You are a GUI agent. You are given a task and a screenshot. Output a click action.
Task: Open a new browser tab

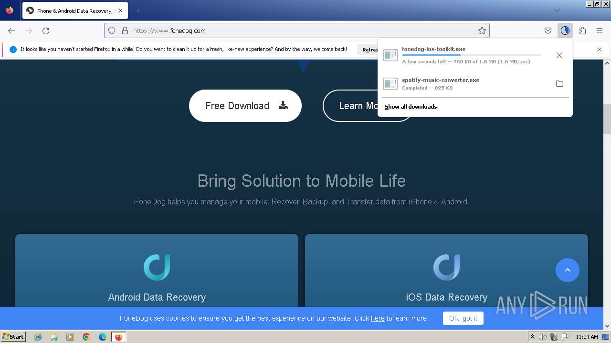(x=138, y=10)
